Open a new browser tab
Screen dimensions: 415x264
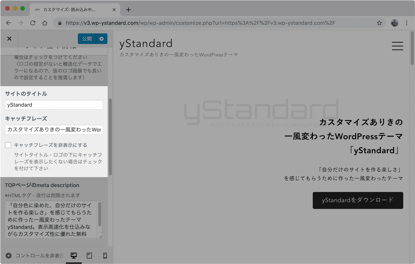coord(128,10)
